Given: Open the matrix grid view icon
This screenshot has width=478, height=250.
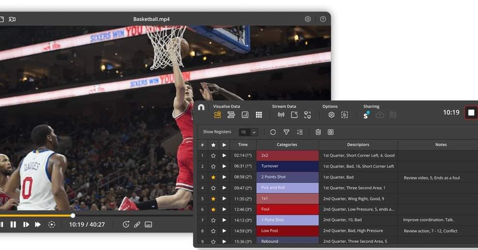Looking at the screenshot, I should 259,115.
